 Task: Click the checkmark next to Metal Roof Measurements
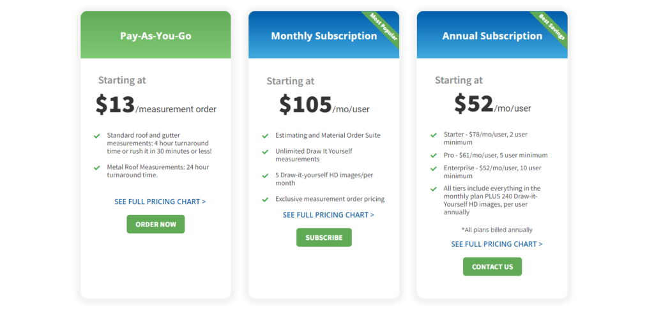[x=97, y=168]
